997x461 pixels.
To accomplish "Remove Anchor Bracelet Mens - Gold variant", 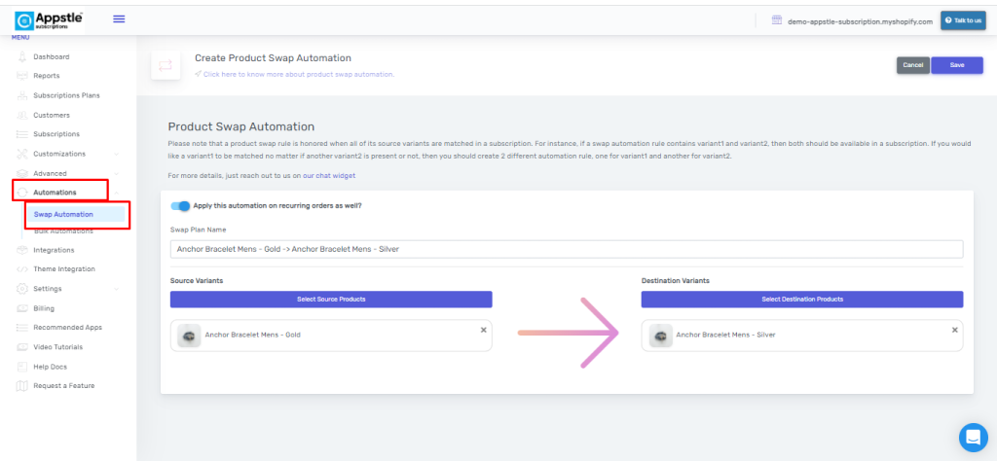I will (483, 330).
